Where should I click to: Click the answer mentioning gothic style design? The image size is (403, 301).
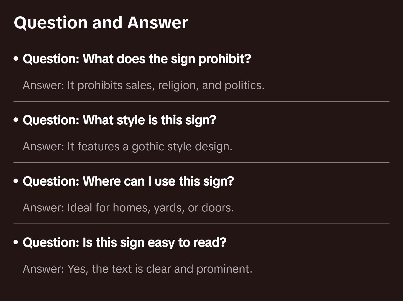127,147
